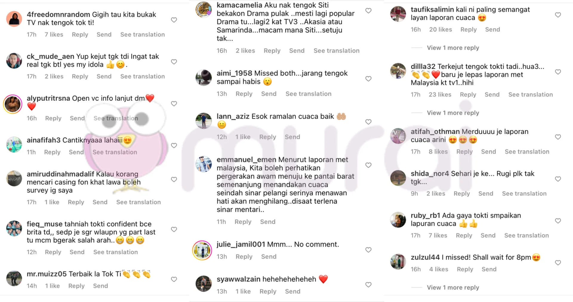
Task: Reply to lann_aziz's comment
Action: [x=268, y=137]
